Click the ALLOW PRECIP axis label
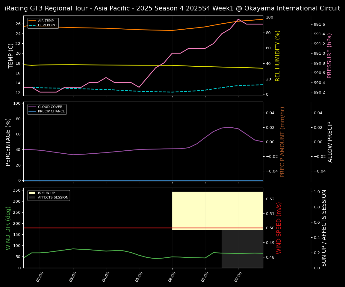Image resolution: width=345 pixels, height=287 pixels. point(330,142)
